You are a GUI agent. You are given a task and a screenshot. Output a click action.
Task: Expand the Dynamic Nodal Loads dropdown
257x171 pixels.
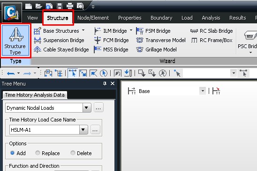pos(87,108)
